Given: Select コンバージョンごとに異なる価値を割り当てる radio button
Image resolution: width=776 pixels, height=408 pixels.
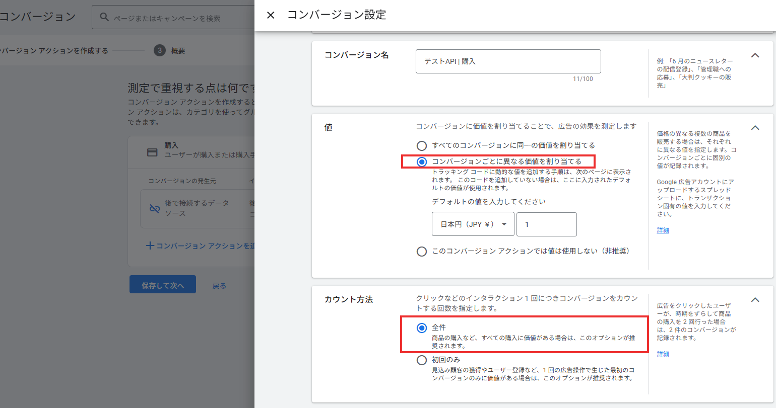Looking at the screenshot, I should point(422,161).
